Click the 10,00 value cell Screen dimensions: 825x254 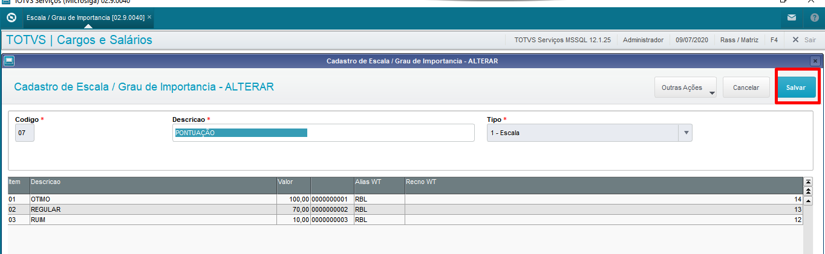click(x=293, y=220)
